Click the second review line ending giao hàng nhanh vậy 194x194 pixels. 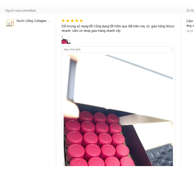(x=91, y=31)
